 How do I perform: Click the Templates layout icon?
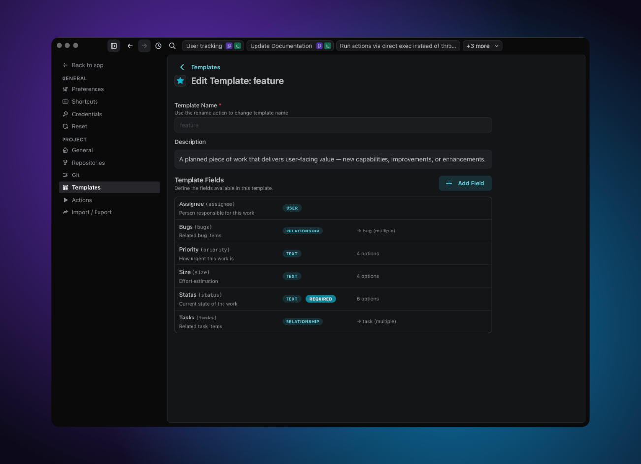(x=65, y=187)
